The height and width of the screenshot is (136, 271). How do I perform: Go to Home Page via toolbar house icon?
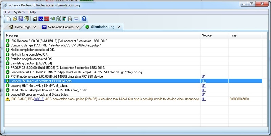coord(35,19)
